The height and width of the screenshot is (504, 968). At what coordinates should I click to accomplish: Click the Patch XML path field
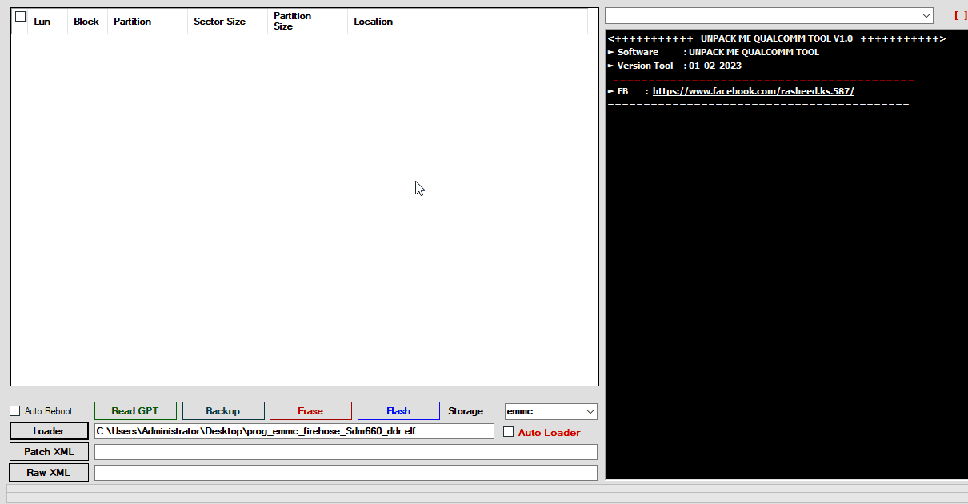346,452
